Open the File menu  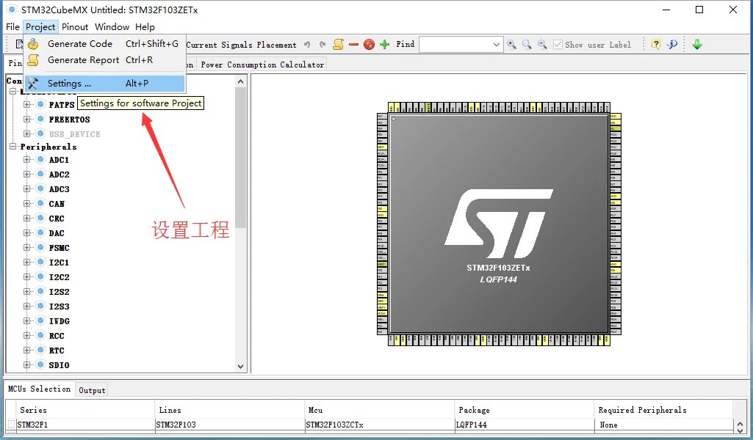12,27
